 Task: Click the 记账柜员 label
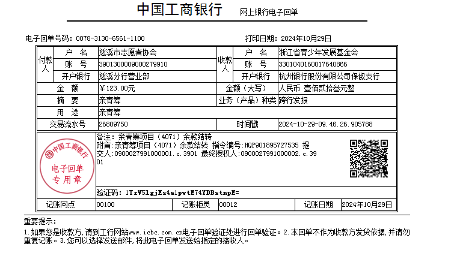click(195, 205)
